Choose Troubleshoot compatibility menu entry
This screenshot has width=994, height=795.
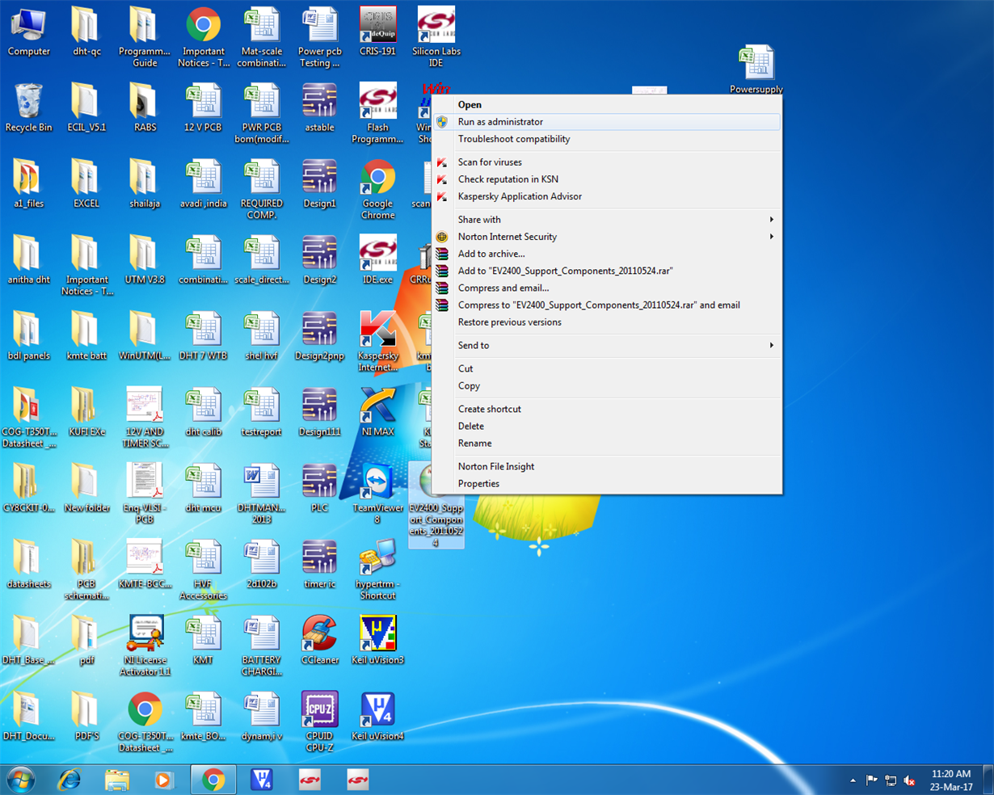(x=607, y=139)
